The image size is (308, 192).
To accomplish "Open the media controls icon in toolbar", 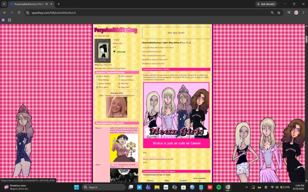I will point(289,12).
